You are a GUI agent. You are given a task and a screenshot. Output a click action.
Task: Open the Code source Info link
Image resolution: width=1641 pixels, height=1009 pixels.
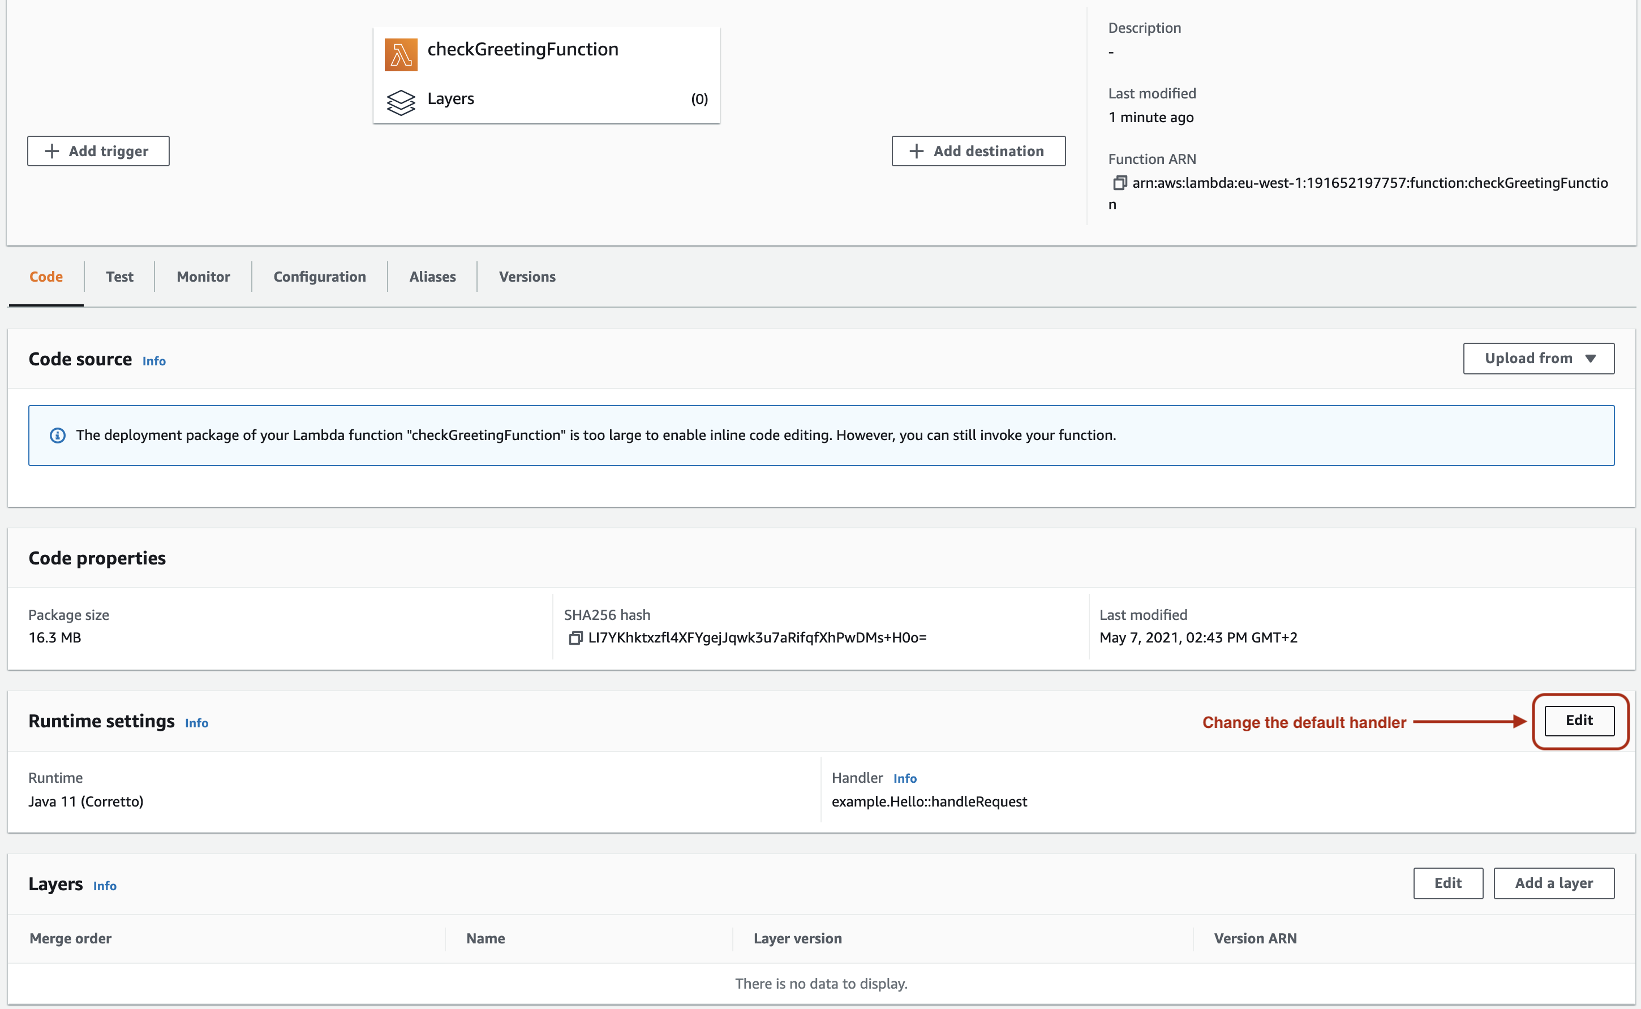pyautogui.click(x=153, y=361)
